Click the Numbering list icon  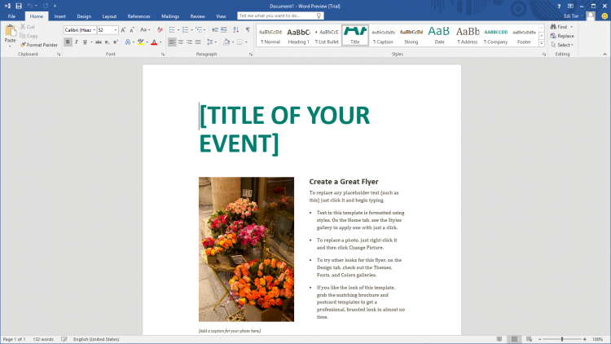tap(185, 30)
